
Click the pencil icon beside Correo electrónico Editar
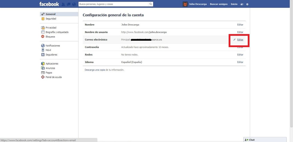[234, 40]
